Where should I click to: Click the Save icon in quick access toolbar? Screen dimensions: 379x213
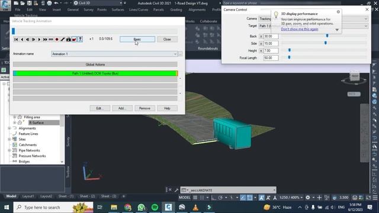click(29, 3)
